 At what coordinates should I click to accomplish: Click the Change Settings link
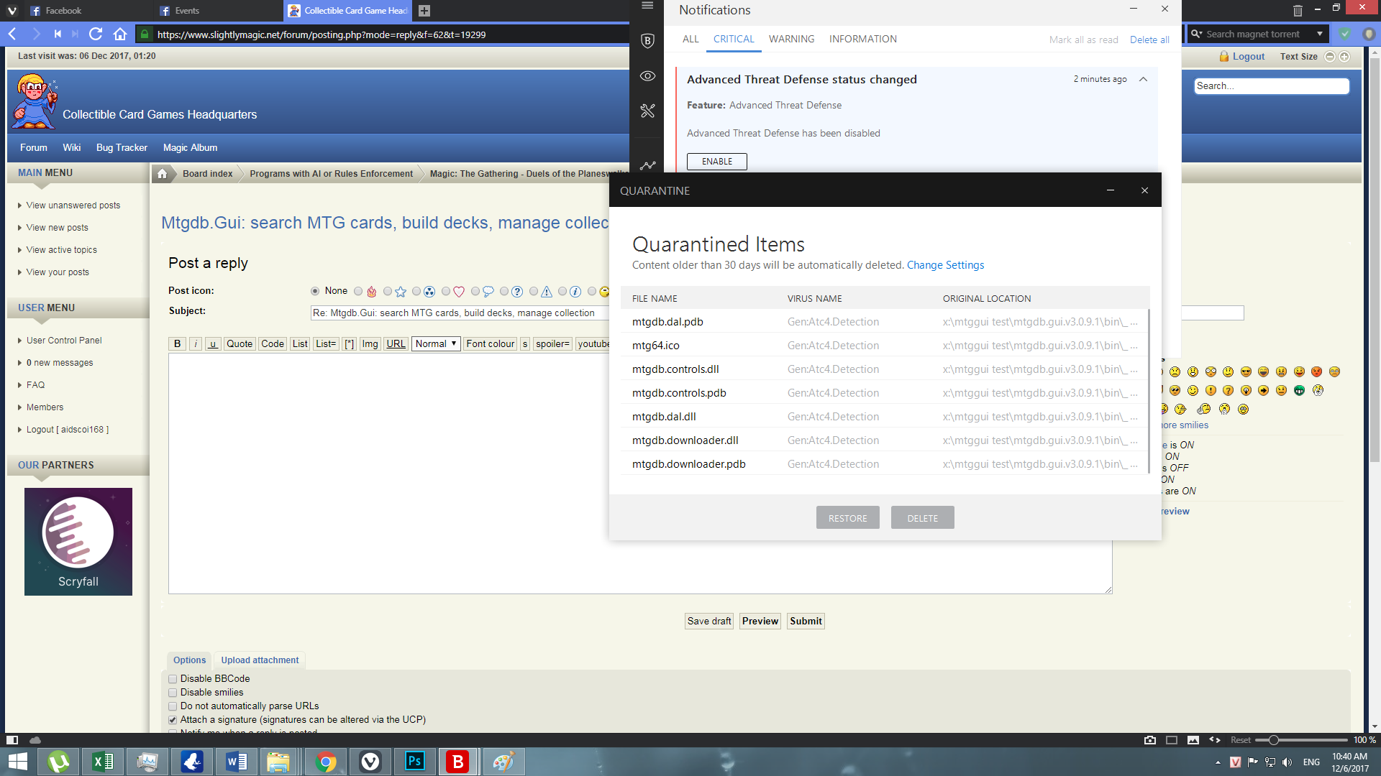click(x=945, y=265)
